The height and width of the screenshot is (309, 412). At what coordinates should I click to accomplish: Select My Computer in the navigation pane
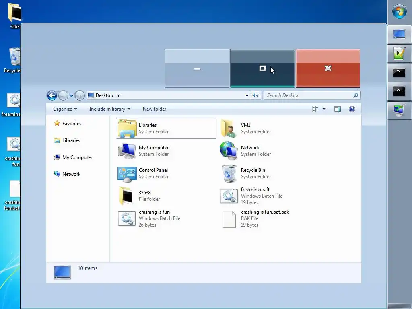point(73,157)
